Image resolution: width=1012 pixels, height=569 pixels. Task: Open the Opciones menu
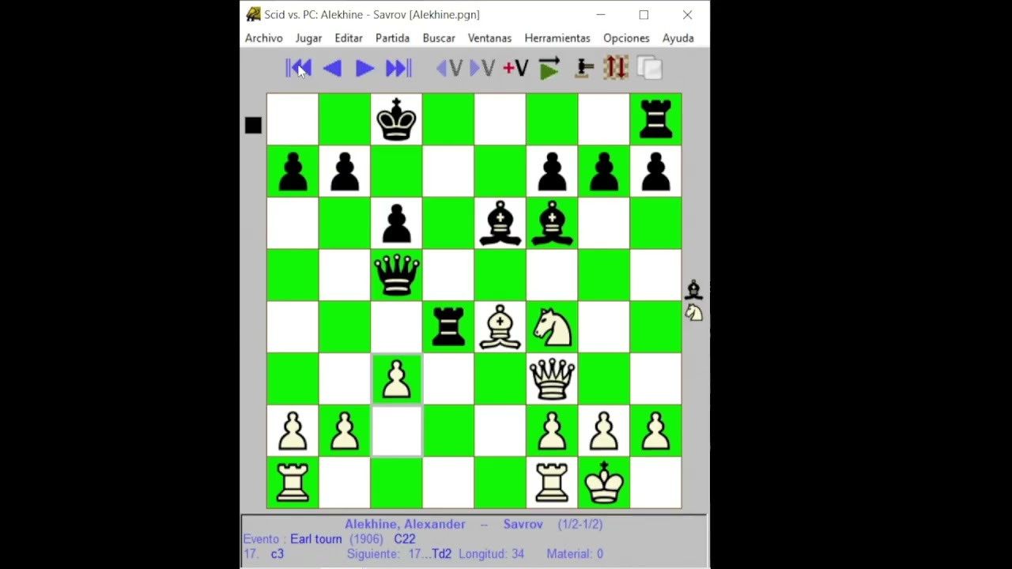[x=626, y=38]
